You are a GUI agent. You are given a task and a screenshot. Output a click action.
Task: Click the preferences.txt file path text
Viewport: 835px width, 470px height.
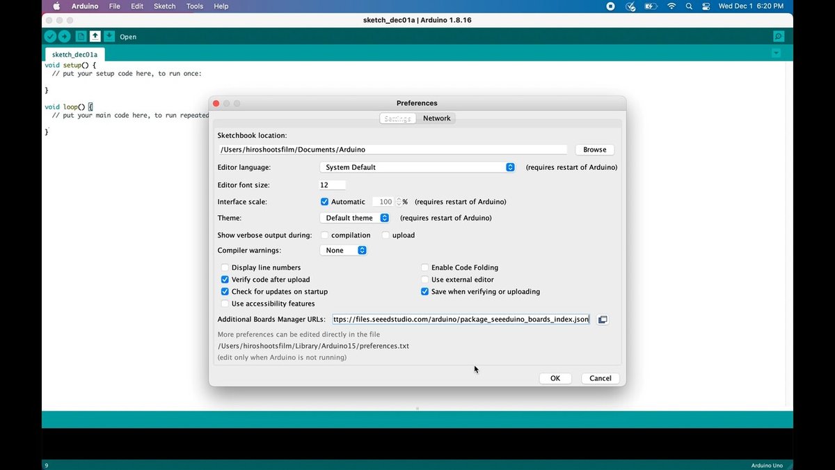click(x=313, y=346)
